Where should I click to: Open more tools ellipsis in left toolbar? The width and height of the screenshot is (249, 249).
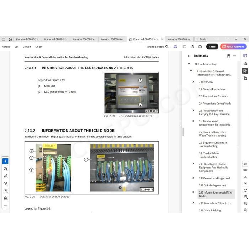5,205
